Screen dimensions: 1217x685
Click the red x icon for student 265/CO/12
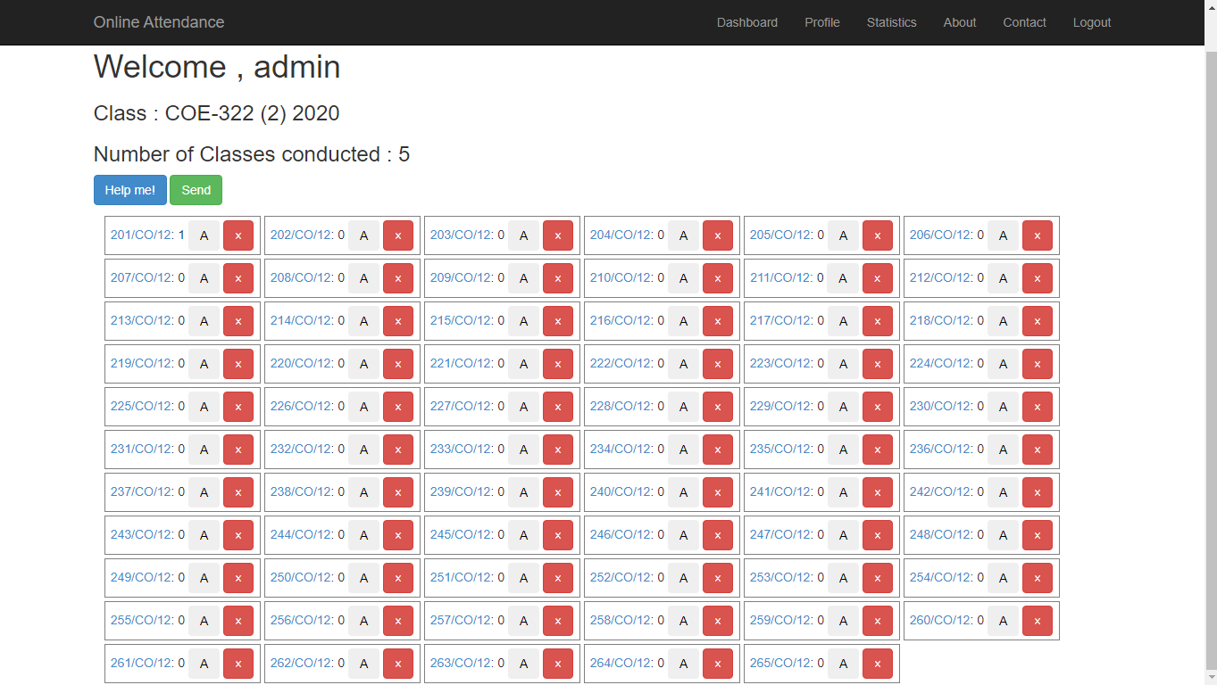coord(878,663)
